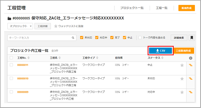201x108 pixels.
Task: Star the process 00000009 row
Action: click(x=182, y=92)
